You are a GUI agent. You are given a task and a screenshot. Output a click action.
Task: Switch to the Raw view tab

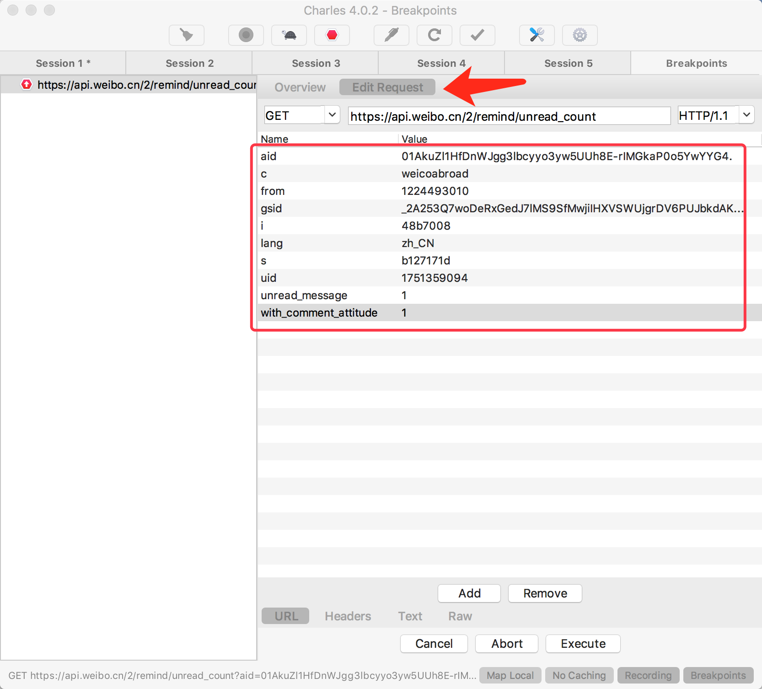[460, 616]
